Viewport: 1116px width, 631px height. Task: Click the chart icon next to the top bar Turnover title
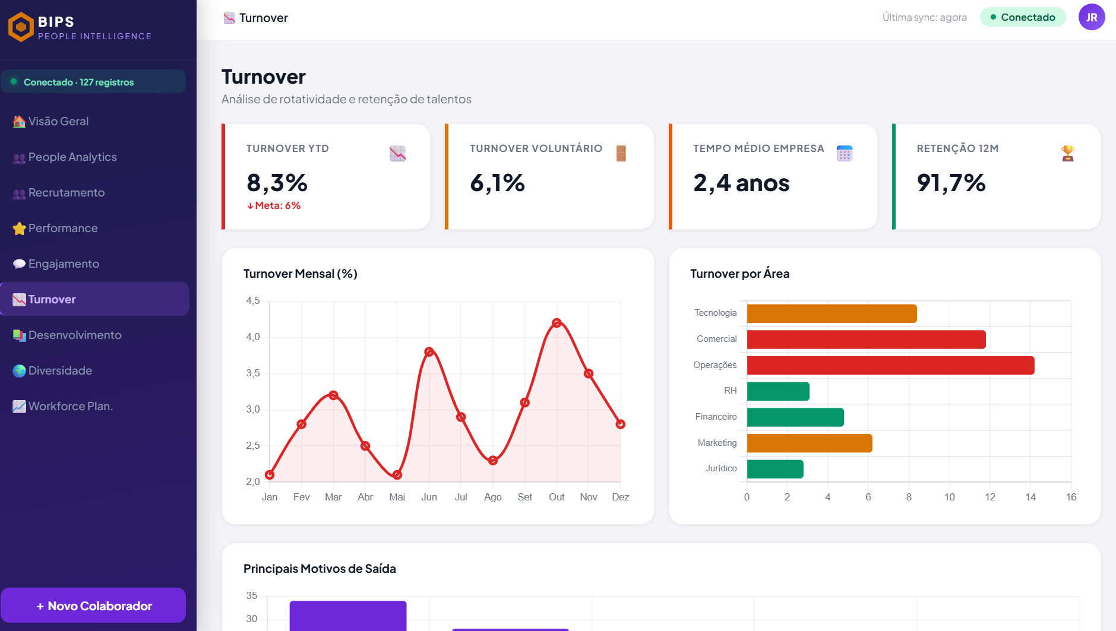point(229,18)
